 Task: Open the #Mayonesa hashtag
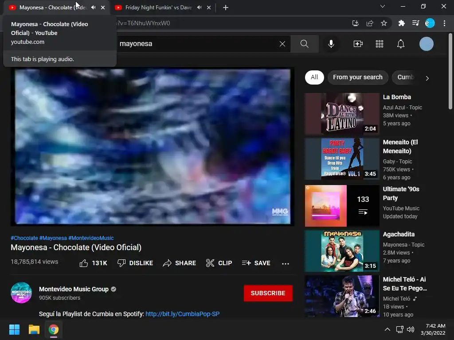click(x=53, y=238)
